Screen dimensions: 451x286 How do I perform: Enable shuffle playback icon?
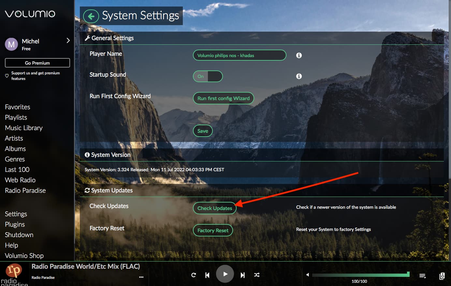257,275
